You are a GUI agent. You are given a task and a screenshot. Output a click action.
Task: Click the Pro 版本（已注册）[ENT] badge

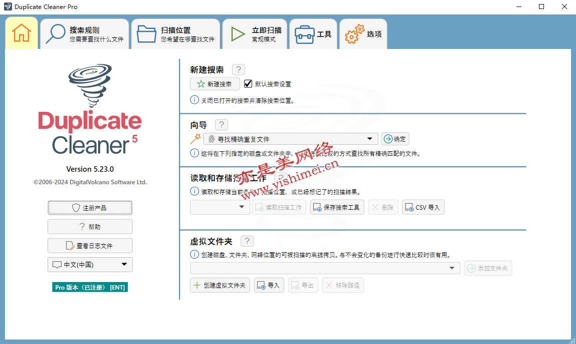90,287
